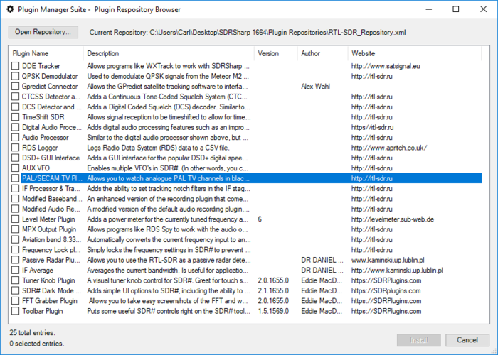Click the website http://www.apritch.co.uk/
Image resolution: width=498 pixels, height=355 pixels.
(389, 148)
